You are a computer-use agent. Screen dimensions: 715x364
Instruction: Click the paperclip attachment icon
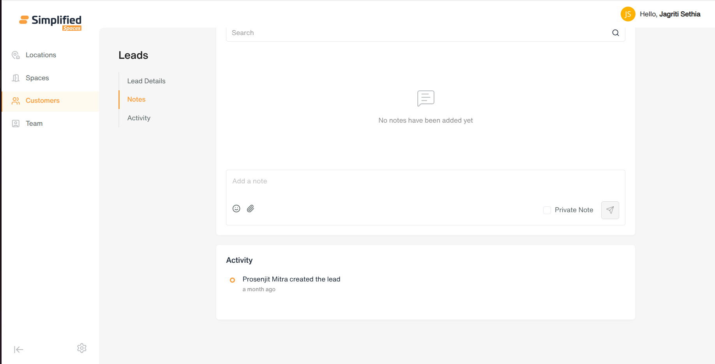tap(251, 209)
